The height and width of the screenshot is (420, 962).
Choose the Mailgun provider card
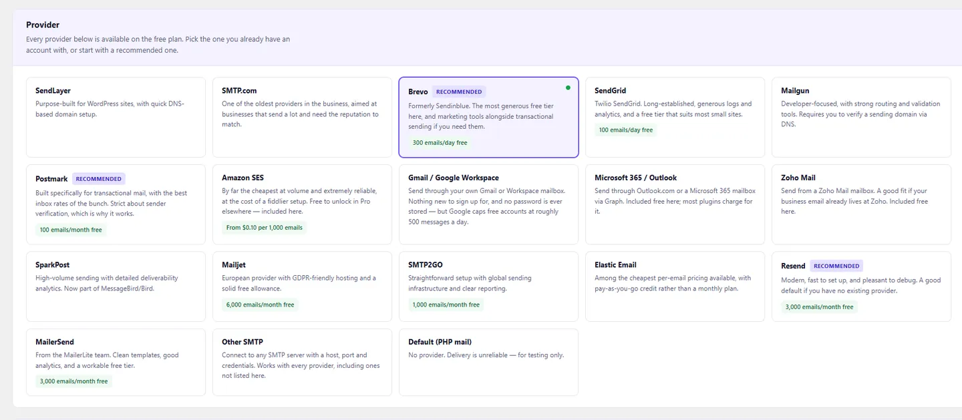coord(861,118)
